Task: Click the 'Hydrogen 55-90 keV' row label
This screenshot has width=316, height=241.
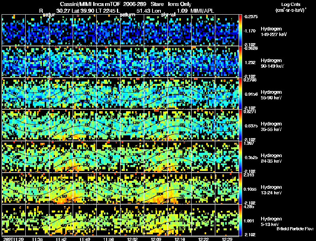Action: (x=271, y=95)
